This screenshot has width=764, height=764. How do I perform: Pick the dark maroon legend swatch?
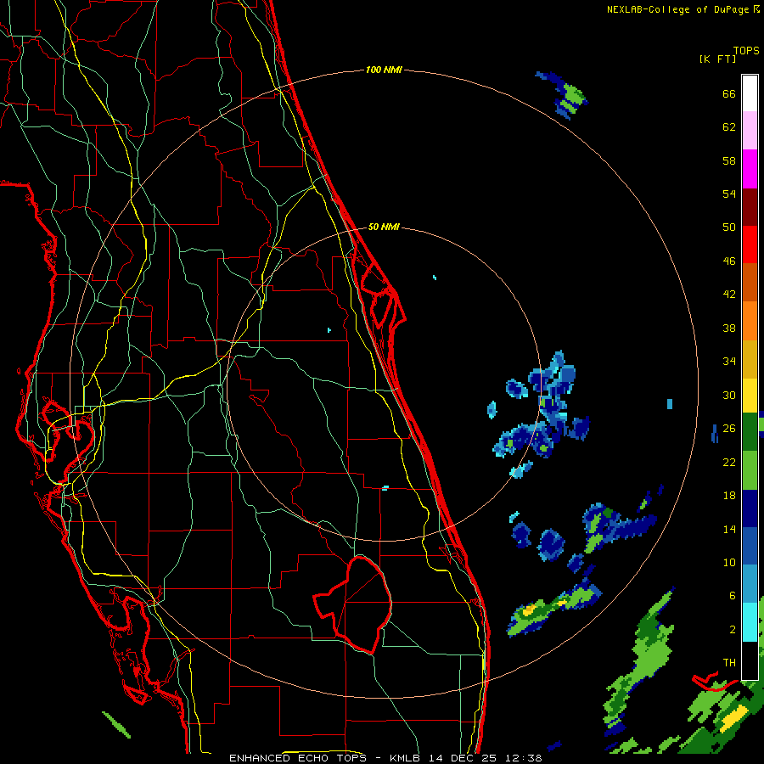pos(750,207)
